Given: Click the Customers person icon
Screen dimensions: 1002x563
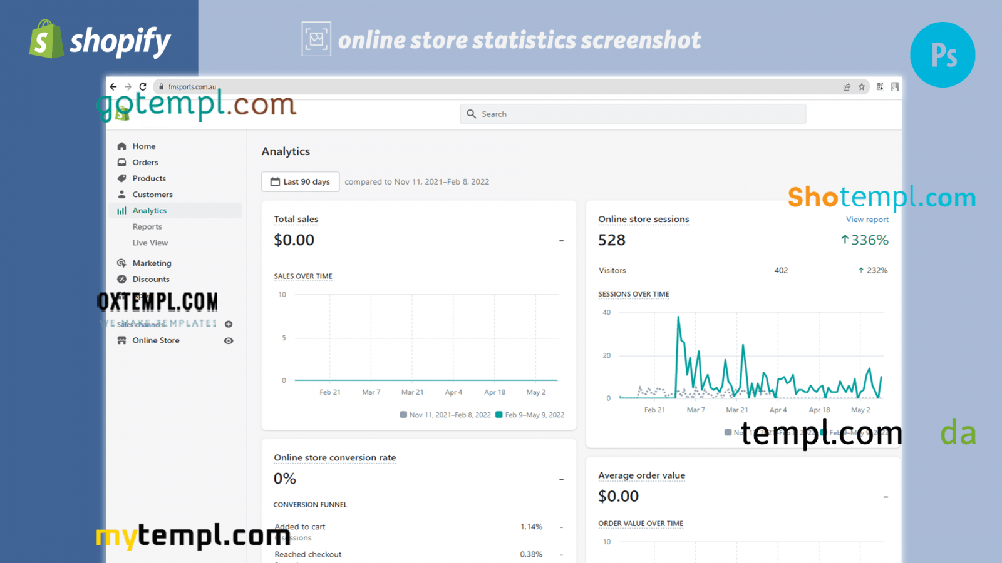Looking at the screenshot, I should point(122,195).
